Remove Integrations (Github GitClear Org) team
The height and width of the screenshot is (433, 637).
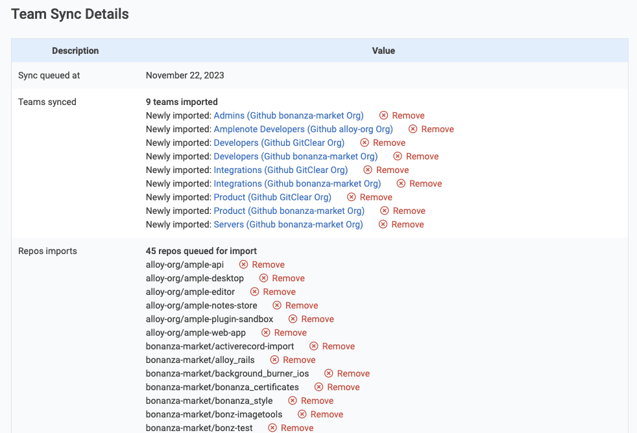[386, 170]
